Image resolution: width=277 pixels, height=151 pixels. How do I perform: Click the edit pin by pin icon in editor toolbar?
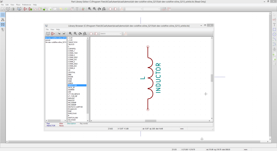pyautogui.click(x=164, y=9)
